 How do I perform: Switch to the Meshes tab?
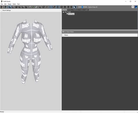point(65,10)
